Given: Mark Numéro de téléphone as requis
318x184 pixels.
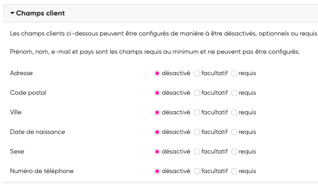Looking at the screenshot, I should click(234, 171).
